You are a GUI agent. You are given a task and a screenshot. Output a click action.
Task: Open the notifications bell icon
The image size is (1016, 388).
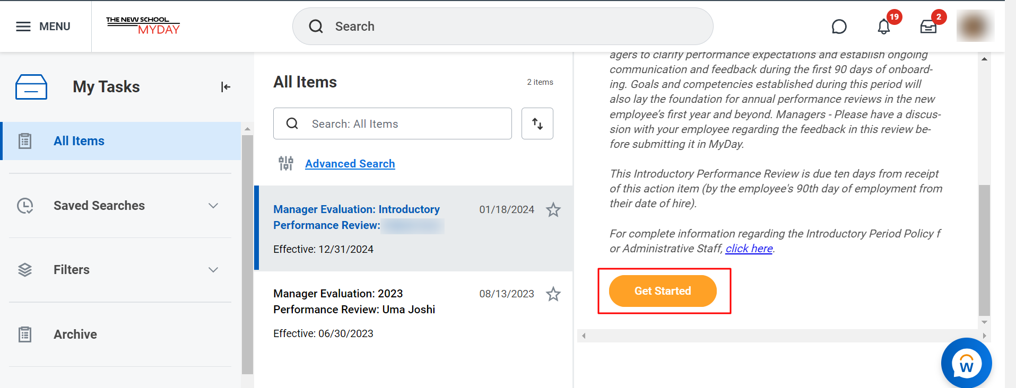883,27
